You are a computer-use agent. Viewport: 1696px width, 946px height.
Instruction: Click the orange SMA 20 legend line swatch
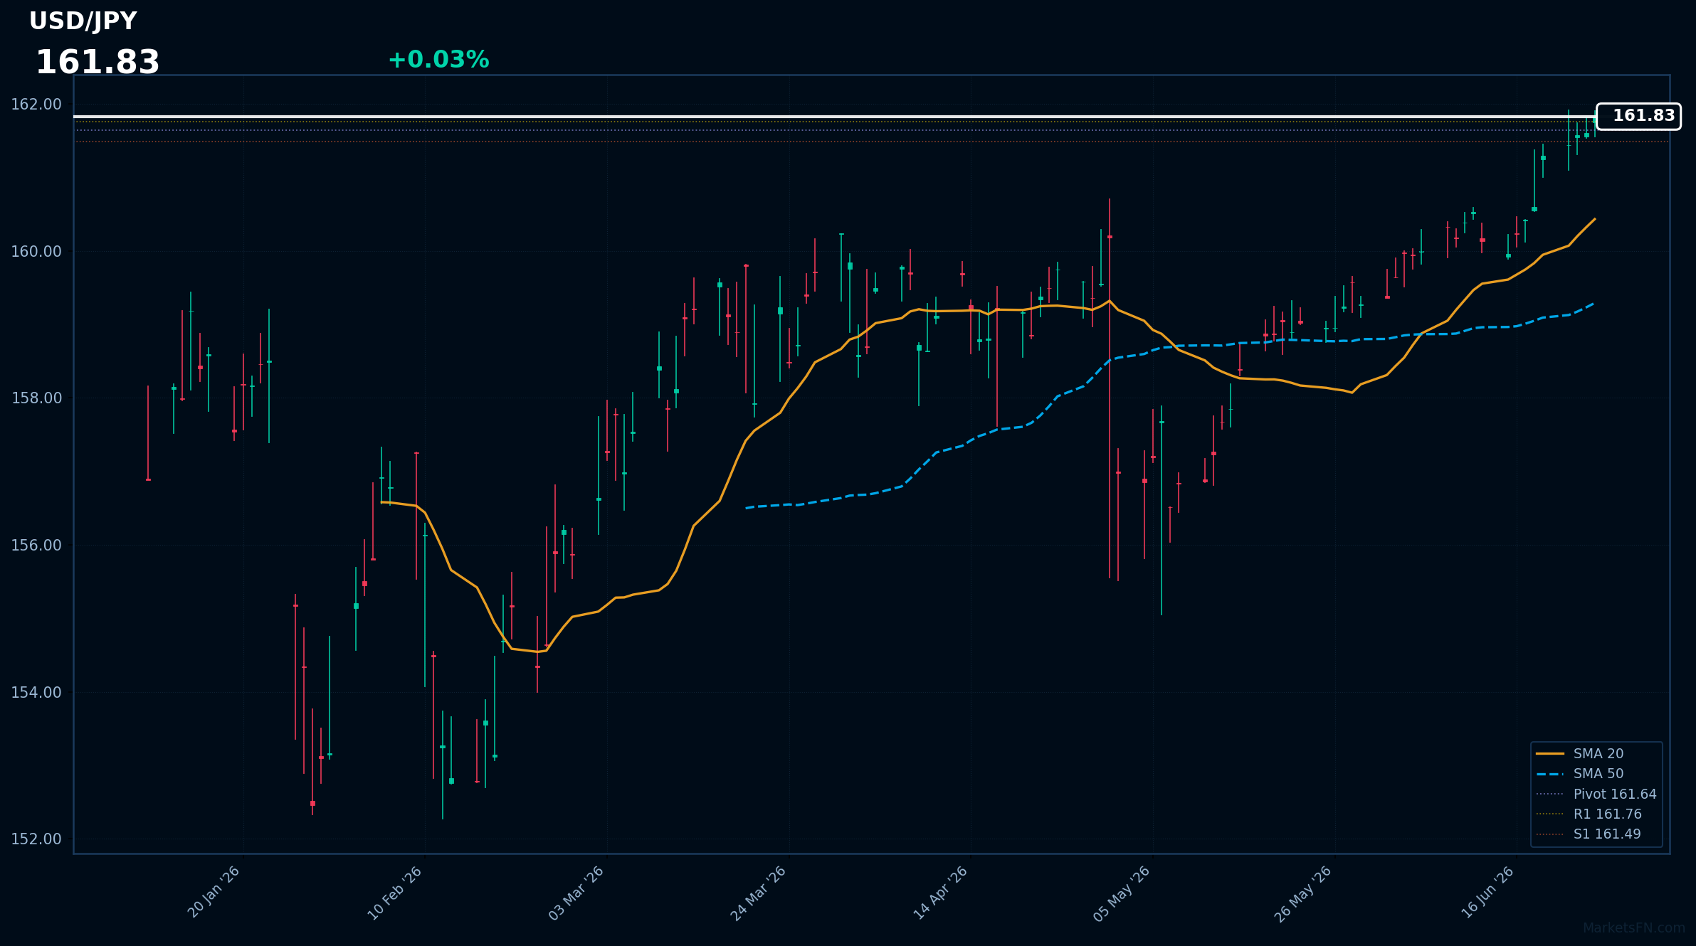pyautogui.click(x=1550, y=753)
